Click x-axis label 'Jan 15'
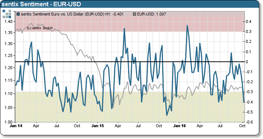This screenshot has width=263, height=139. pos(97,126)
